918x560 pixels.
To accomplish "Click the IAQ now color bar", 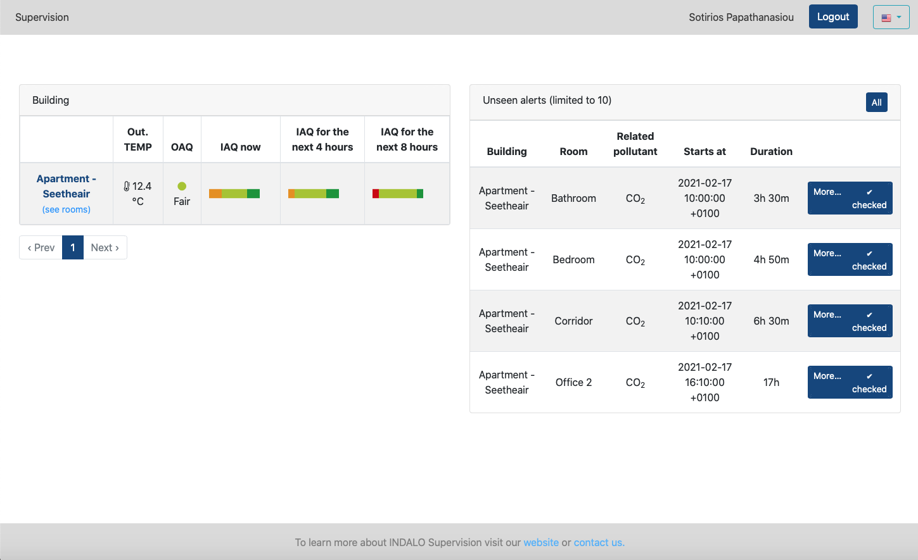I will pyautogui.click(x=234, y=194).
